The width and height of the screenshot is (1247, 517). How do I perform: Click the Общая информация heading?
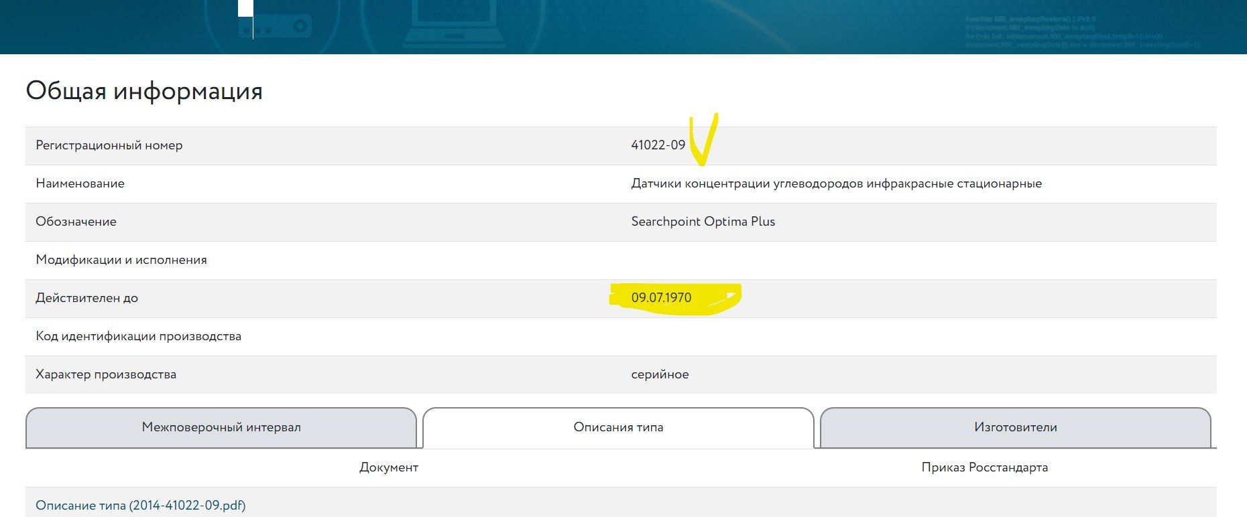(144, 91)
